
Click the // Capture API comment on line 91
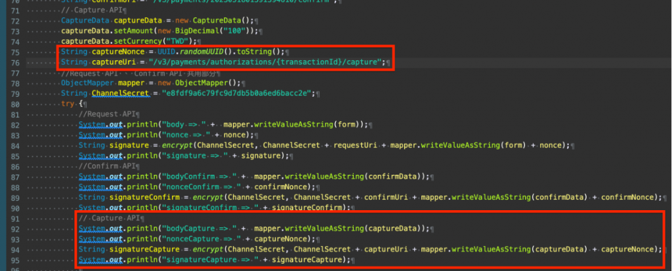(110, 219)
